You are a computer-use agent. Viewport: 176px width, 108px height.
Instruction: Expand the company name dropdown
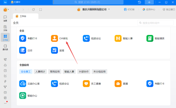click(x=109, y=9)
